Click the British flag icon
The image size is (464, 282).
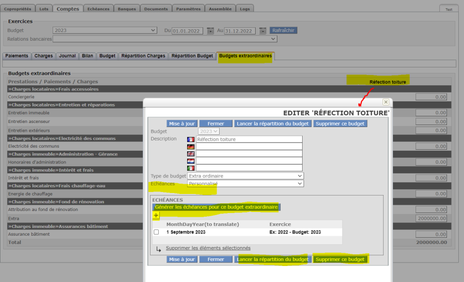coord(191,154)
